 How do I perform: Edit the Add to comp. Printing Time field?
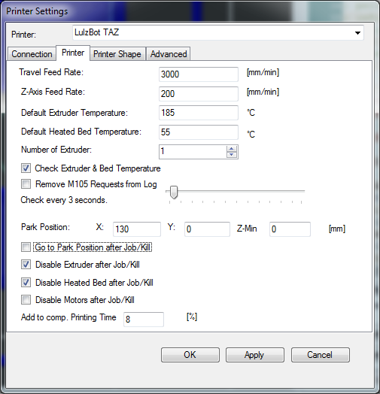144,319
